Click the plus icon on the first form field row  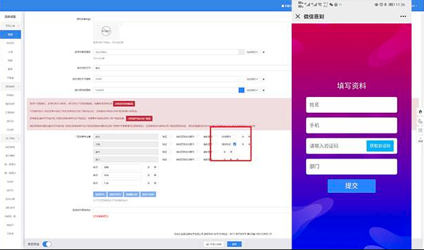point(249,136)
